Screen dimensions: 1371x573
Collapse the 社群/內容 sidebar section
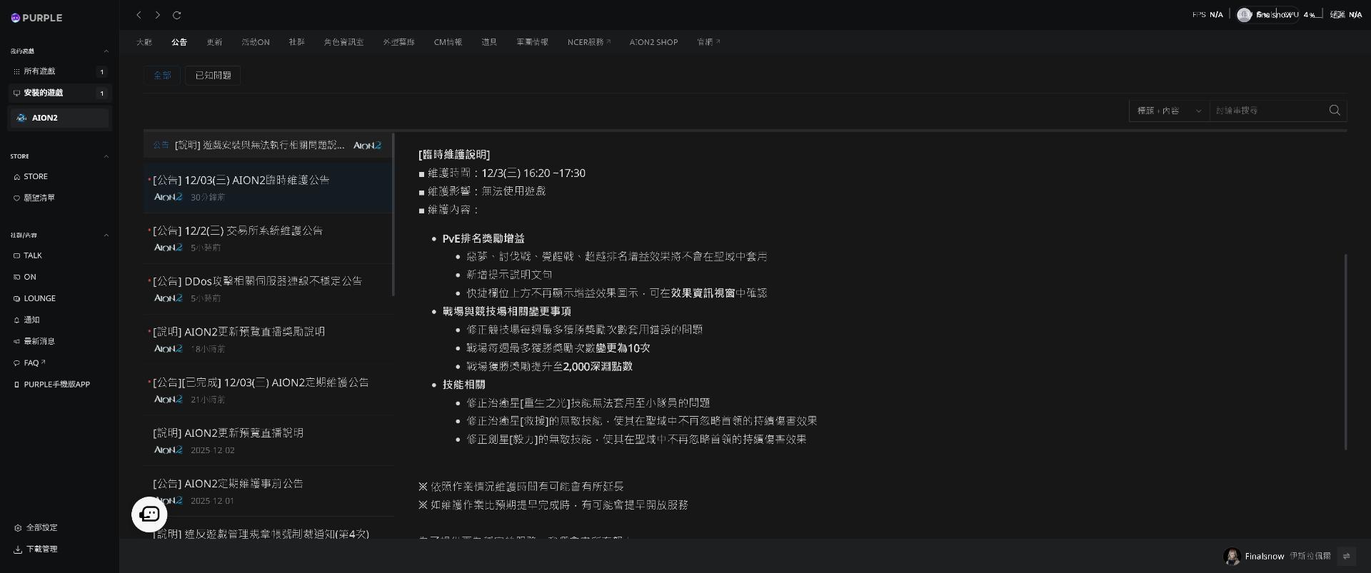click(x=106, y=235)
